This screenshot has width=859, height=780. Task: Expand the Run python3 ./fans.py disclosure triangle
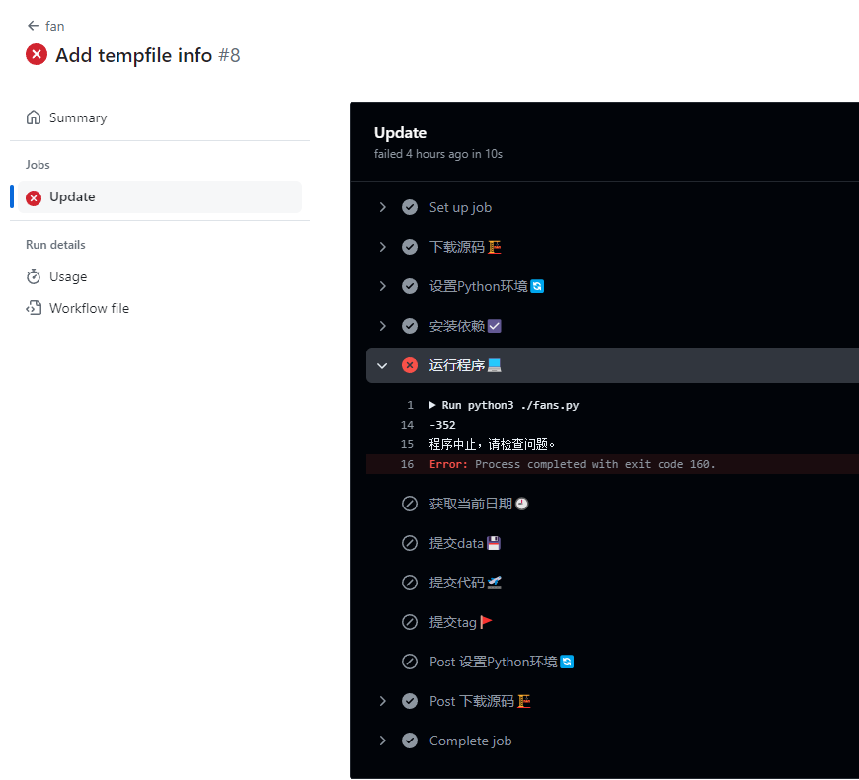click(x=432, y=405)
